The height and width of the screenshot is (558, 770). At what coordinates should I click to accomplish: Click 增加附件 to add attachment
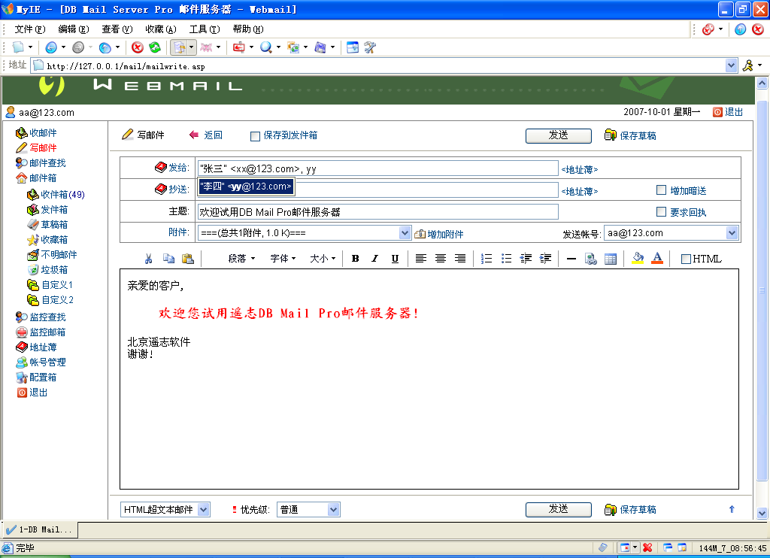[x=445, y=234]
